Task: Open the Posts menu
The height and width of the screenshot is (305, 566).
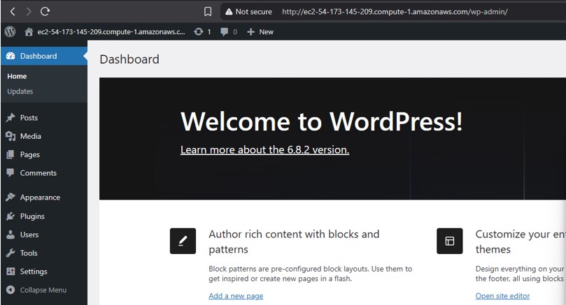Action: pos(29,118)
